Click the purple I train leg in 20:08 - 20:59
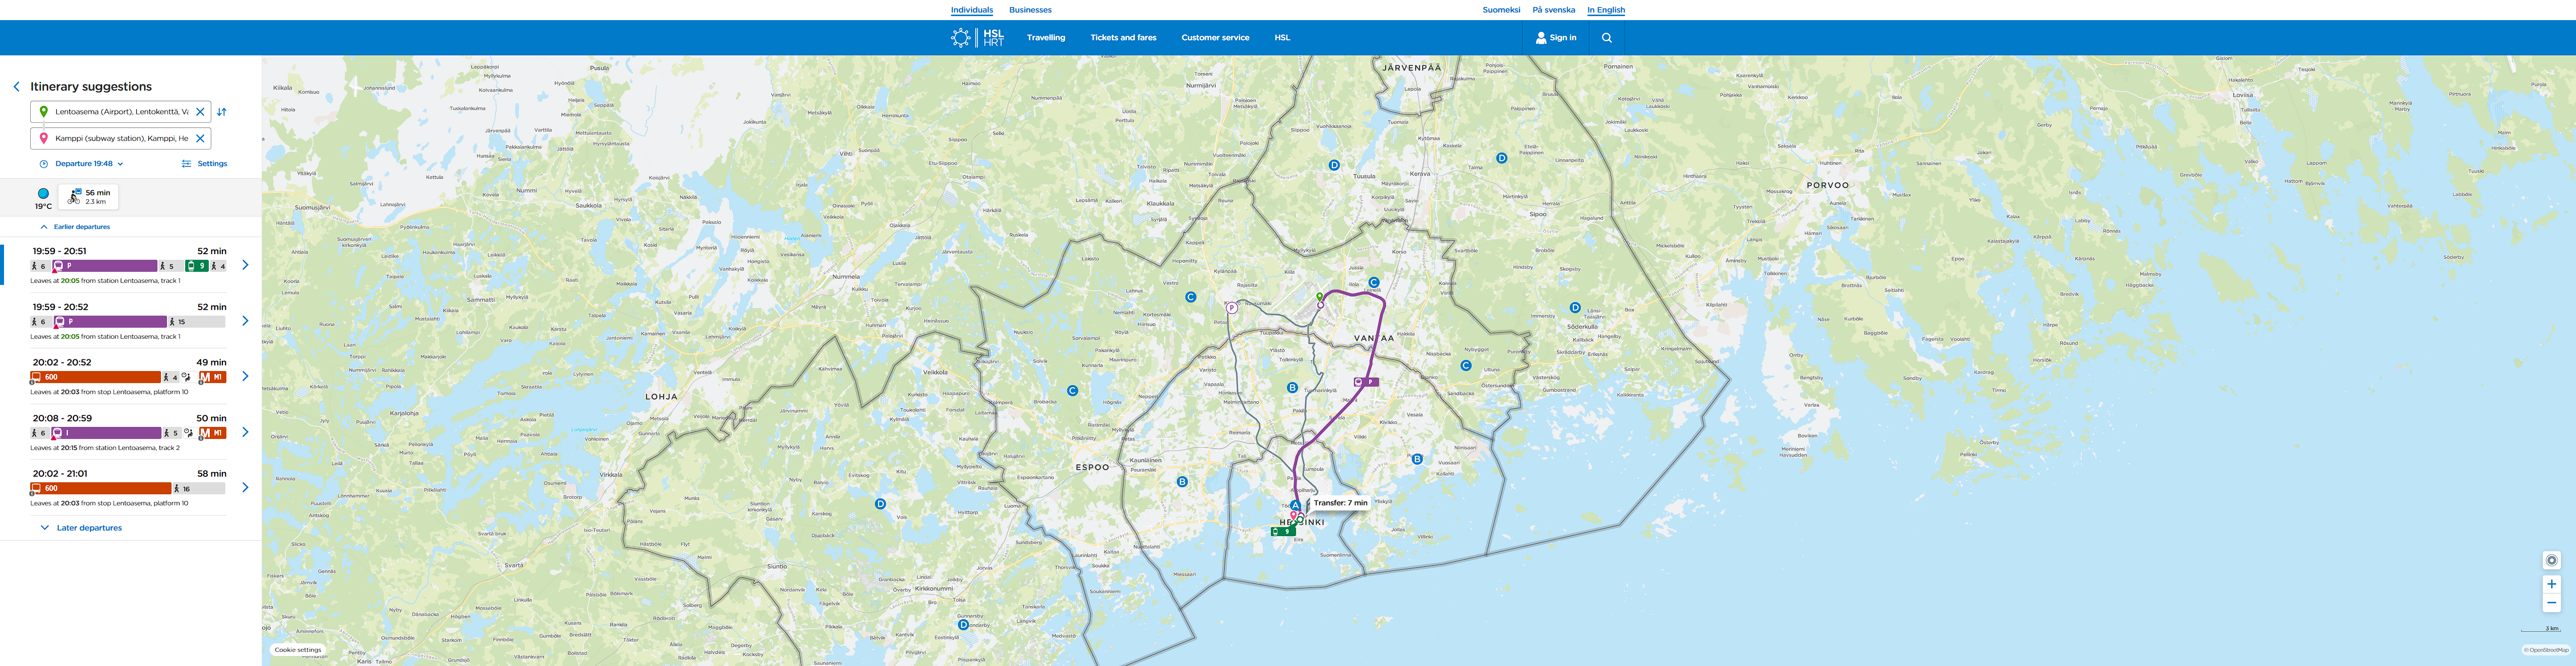This screenshot has height=666, width=2576. click(106, 433)
